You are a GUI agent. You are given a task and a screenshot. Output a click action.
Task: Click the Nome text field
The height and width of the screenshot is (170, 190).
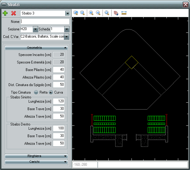(x=45, y=22)
